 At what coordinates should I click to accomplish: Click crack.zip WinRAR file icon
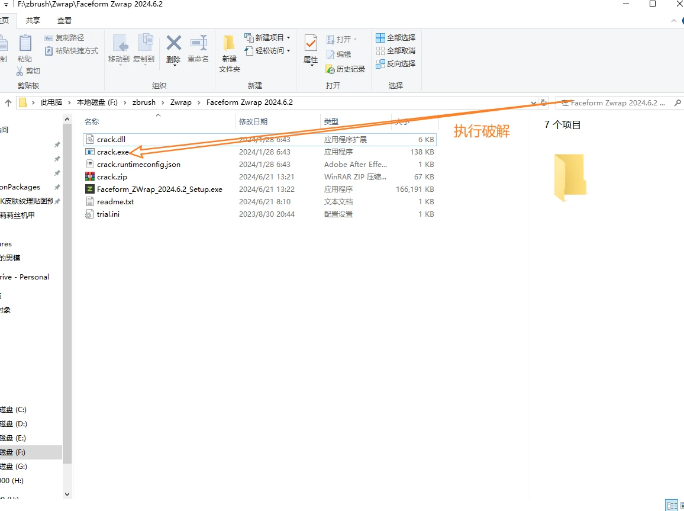(90, 176)
